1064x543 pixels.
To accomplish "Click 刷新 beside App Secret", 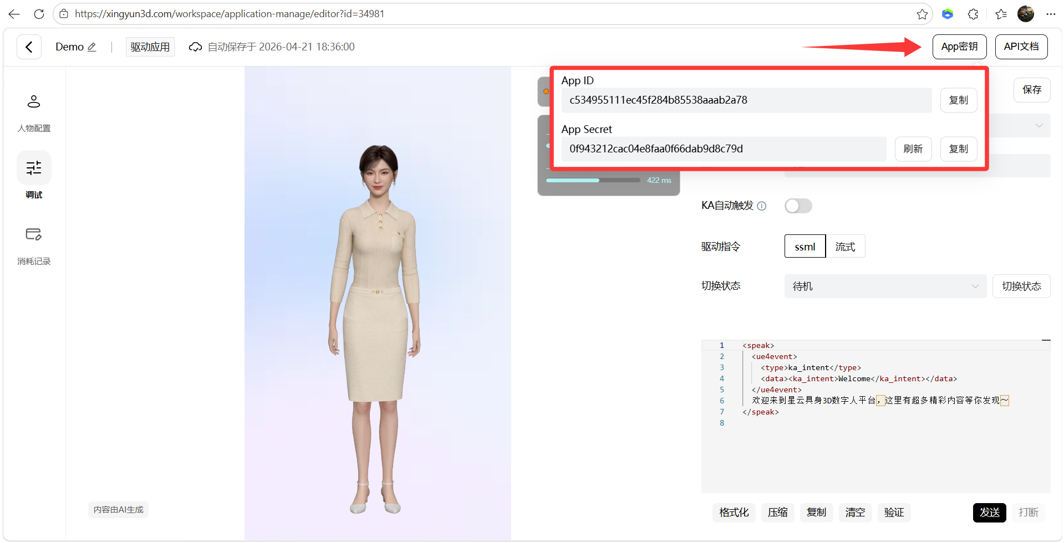I will click(x=913, y=149).
